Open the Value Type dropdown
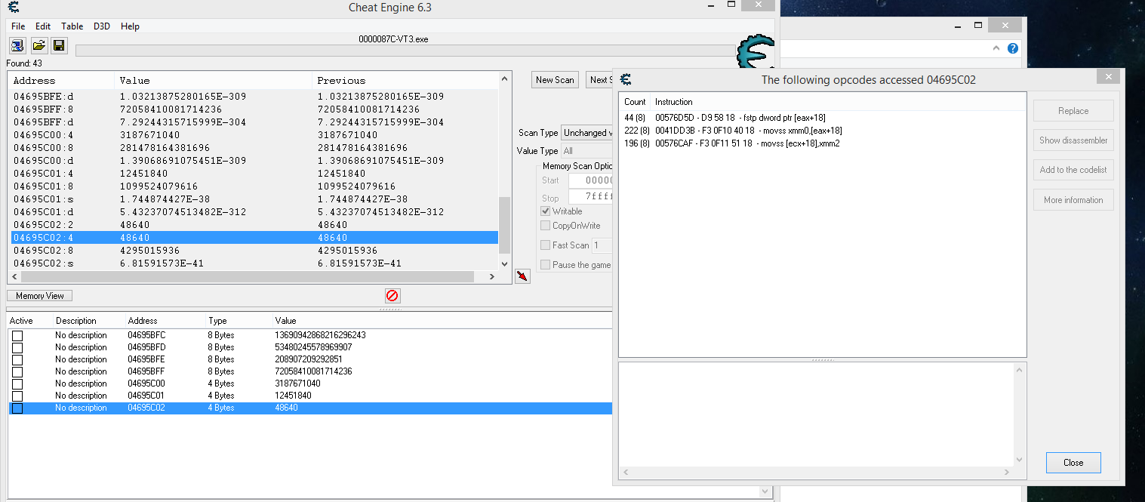1145x502 pixels. tap(586, 151)
